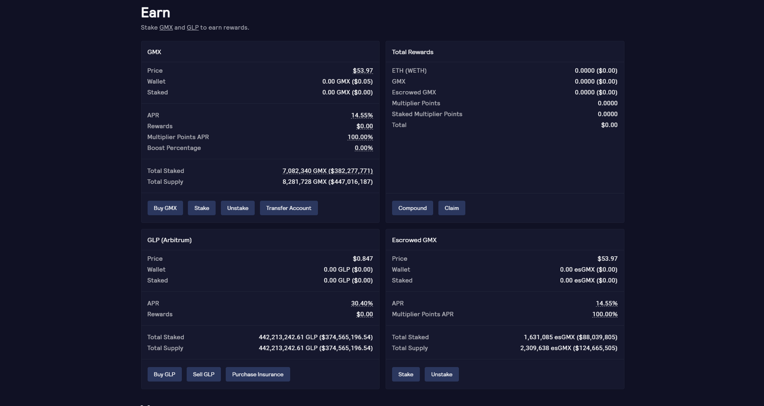Image resolution: width=764 pixels, height=406 pixels.
Task: Click Escrowed GMX APR 14.55% value
Action: (x=607, y=303)
